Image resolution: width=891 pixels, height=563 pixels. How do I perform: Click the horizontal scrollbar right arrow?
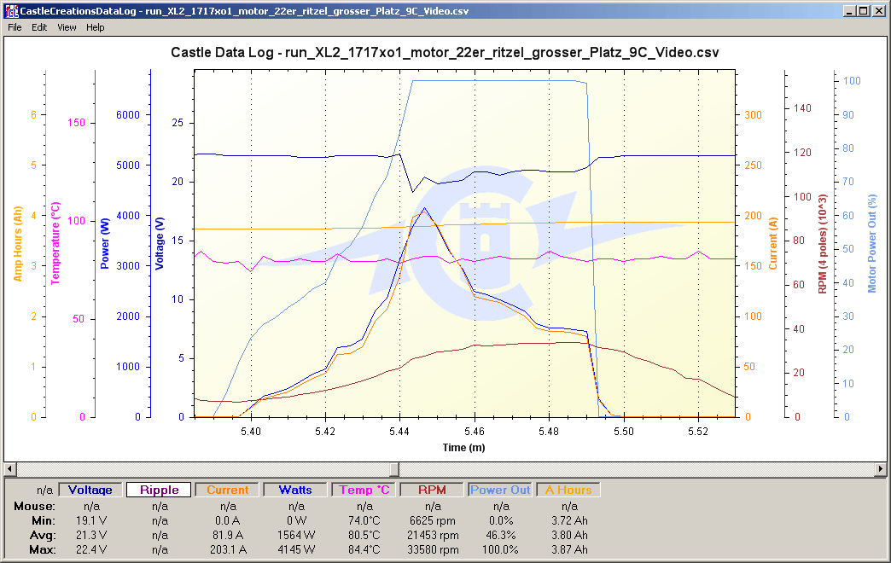(881, 469)
